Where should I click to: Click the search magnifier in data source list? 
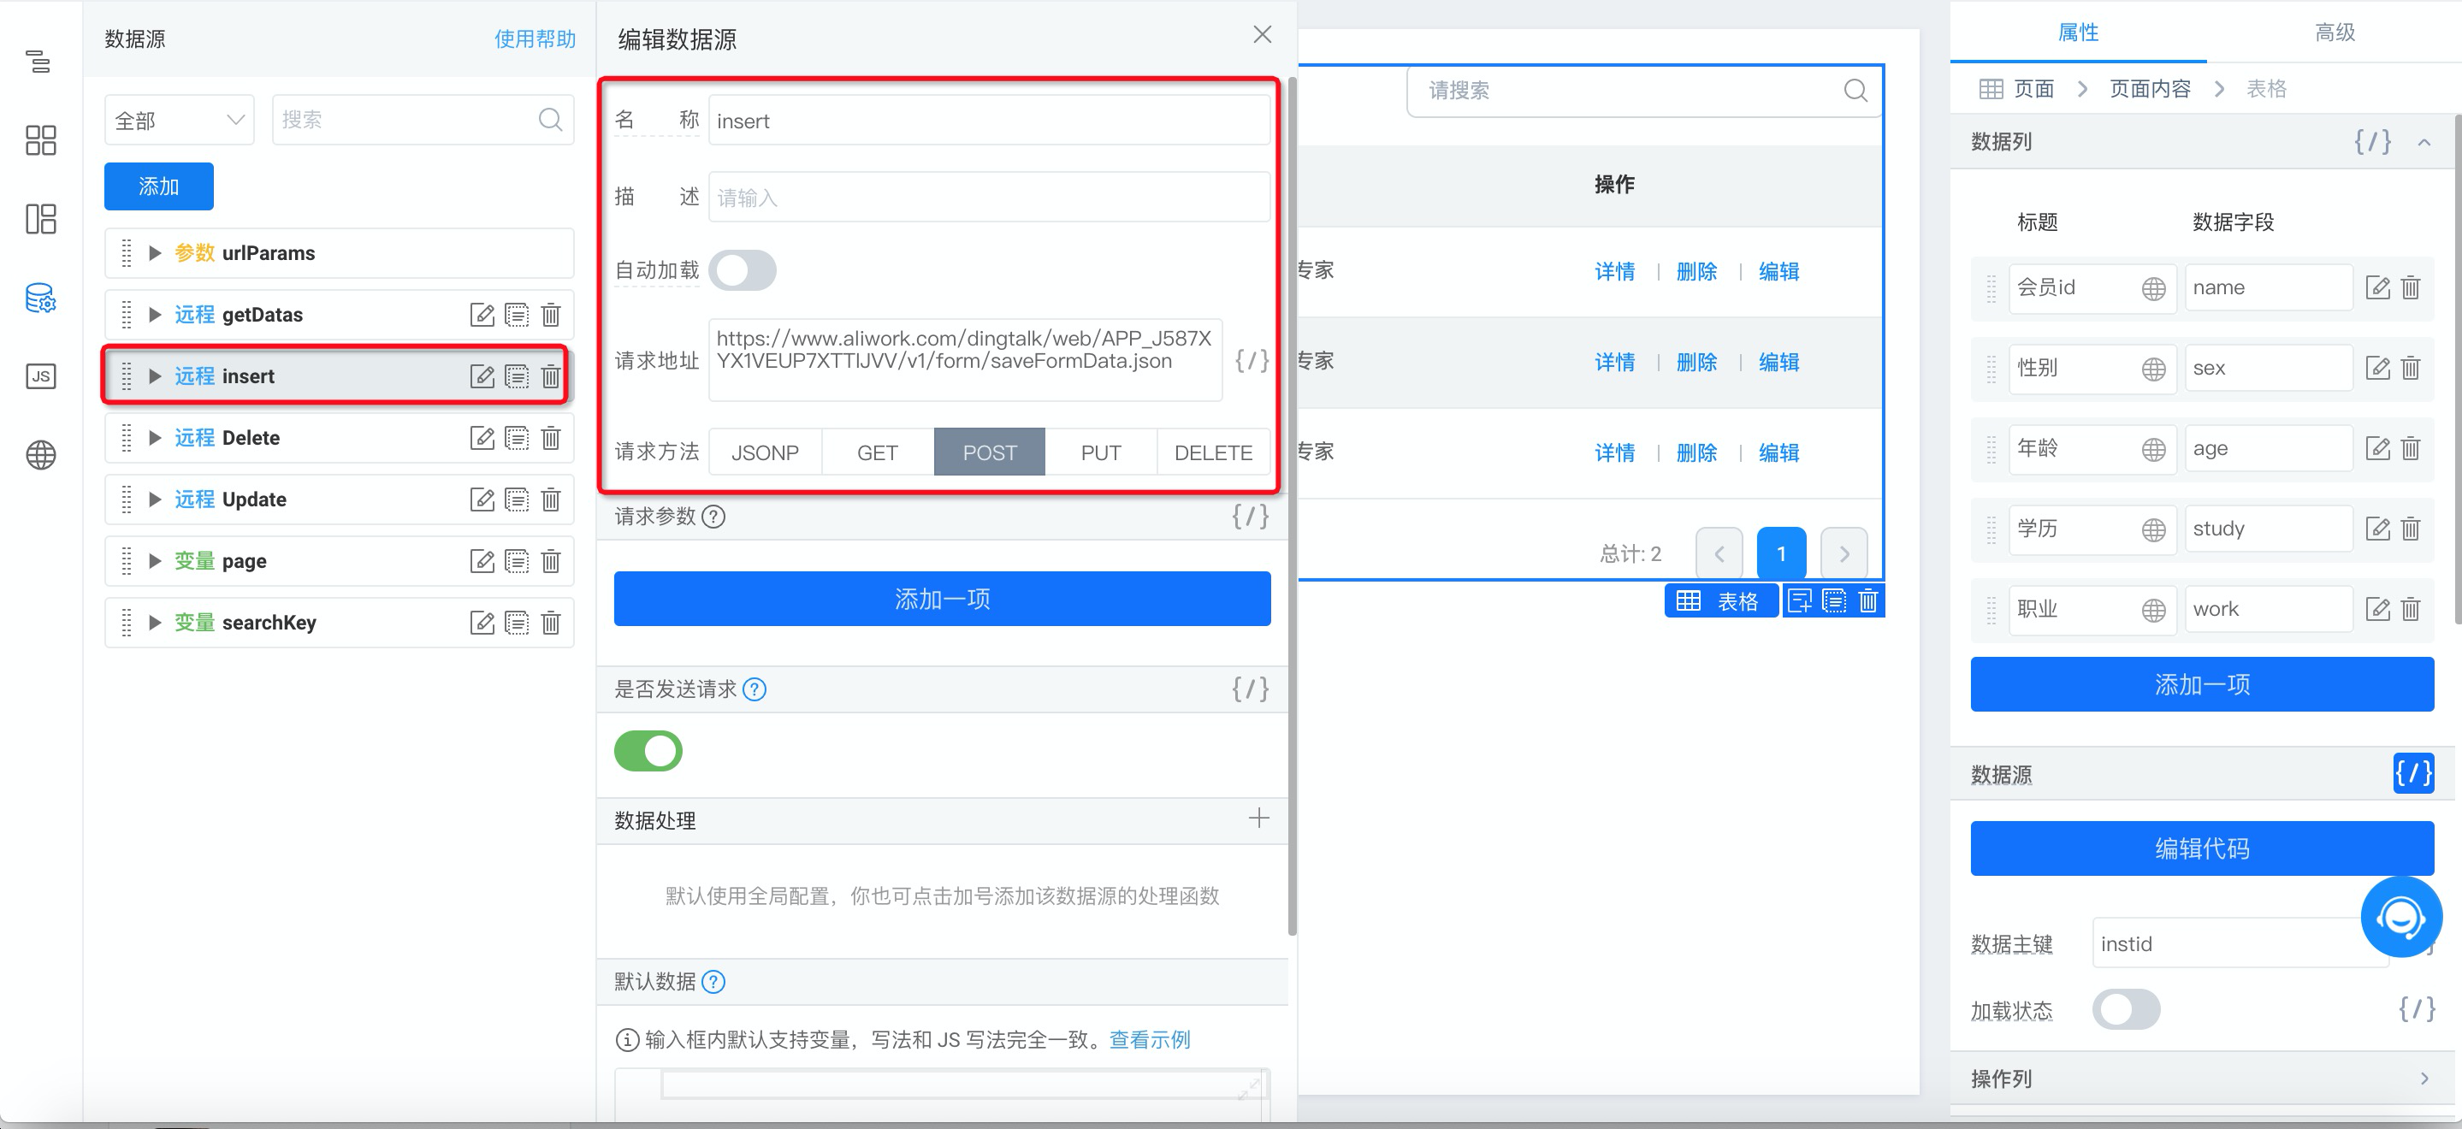tap(551, 120)
